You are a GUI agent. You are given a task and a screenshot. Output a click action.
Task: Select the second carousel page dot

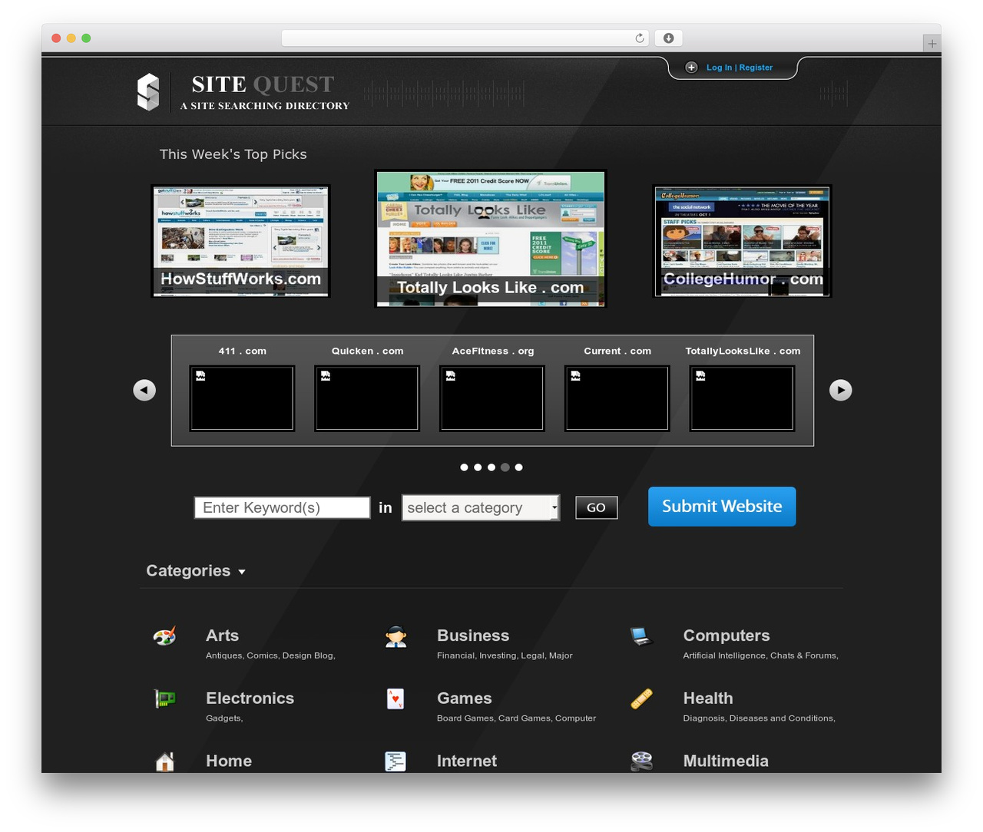coord(478,467)
